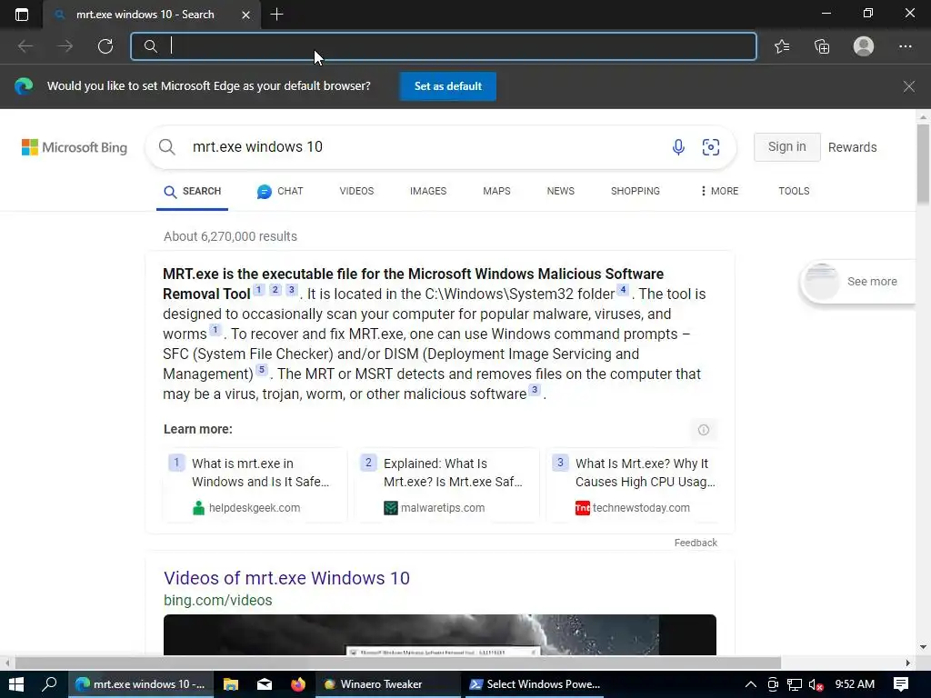This screenshot has height=698, width=931.
Task: Open Windows taskbar search
Action: coord(49,684)
